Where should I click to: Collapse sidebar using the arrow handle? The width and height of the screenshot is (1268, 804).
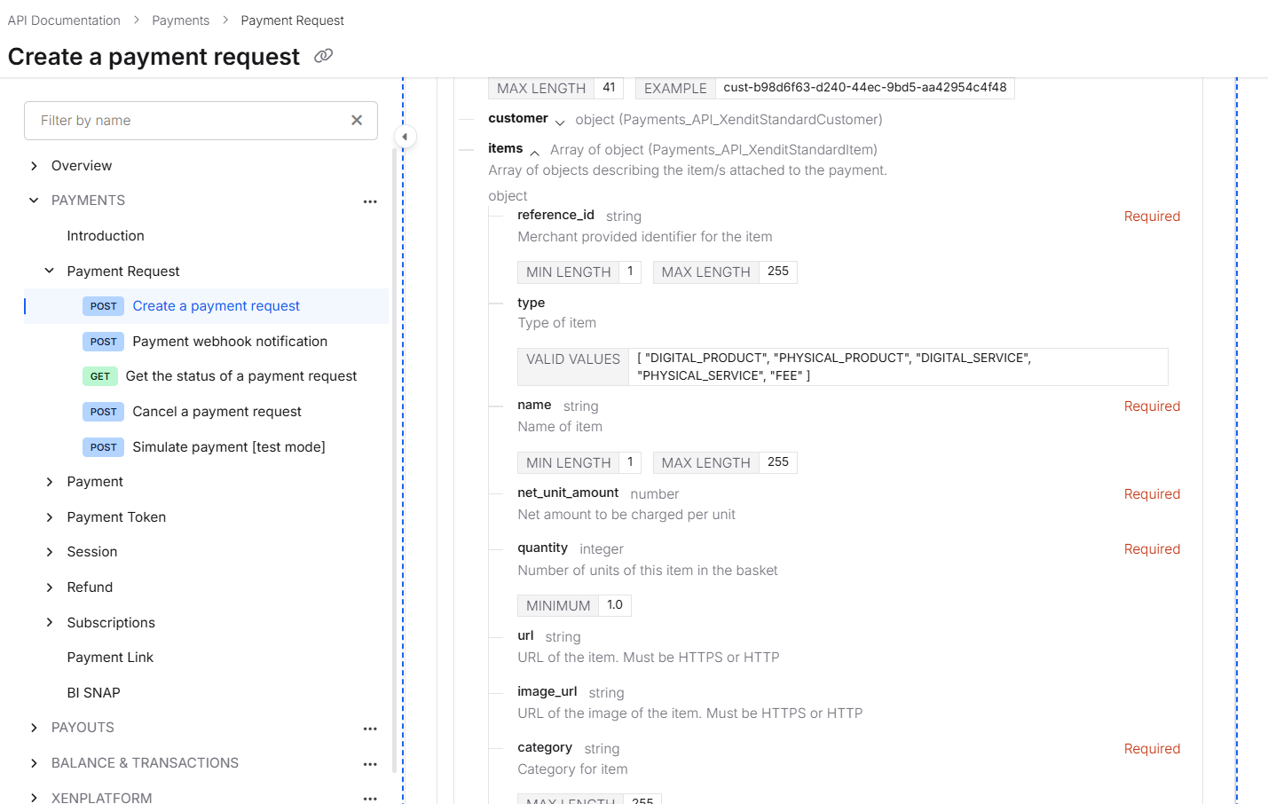tap(405, 137)
